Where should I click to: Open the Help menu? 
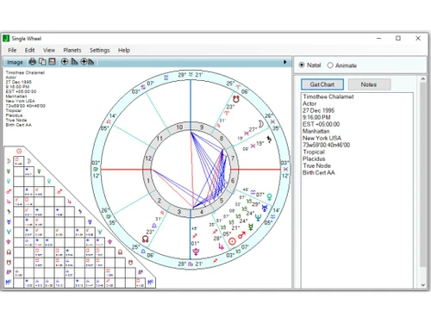124,50
